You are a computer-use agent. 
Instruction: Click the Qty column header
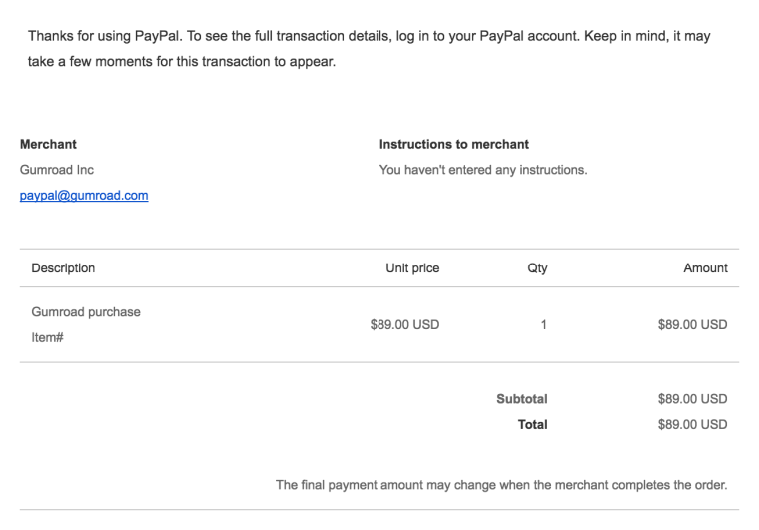[537, 267]
